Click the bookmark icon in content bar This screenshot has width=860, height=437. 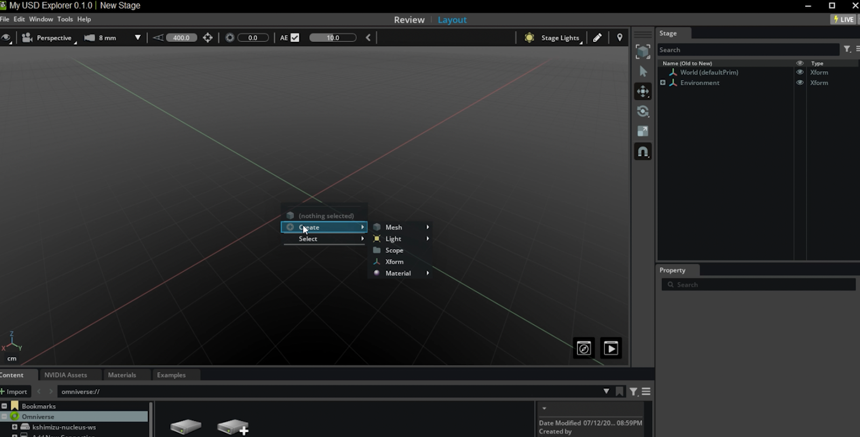click(x=619, y=392)
